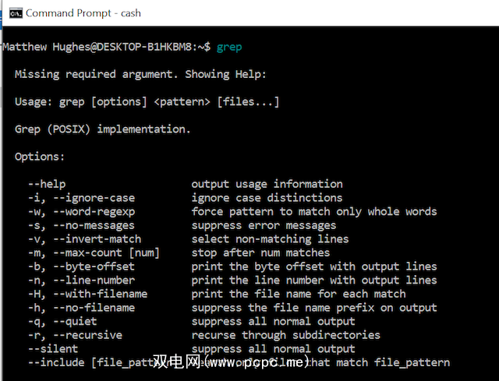
Task: Click the --with-filename option text
Action: [87, 294]
